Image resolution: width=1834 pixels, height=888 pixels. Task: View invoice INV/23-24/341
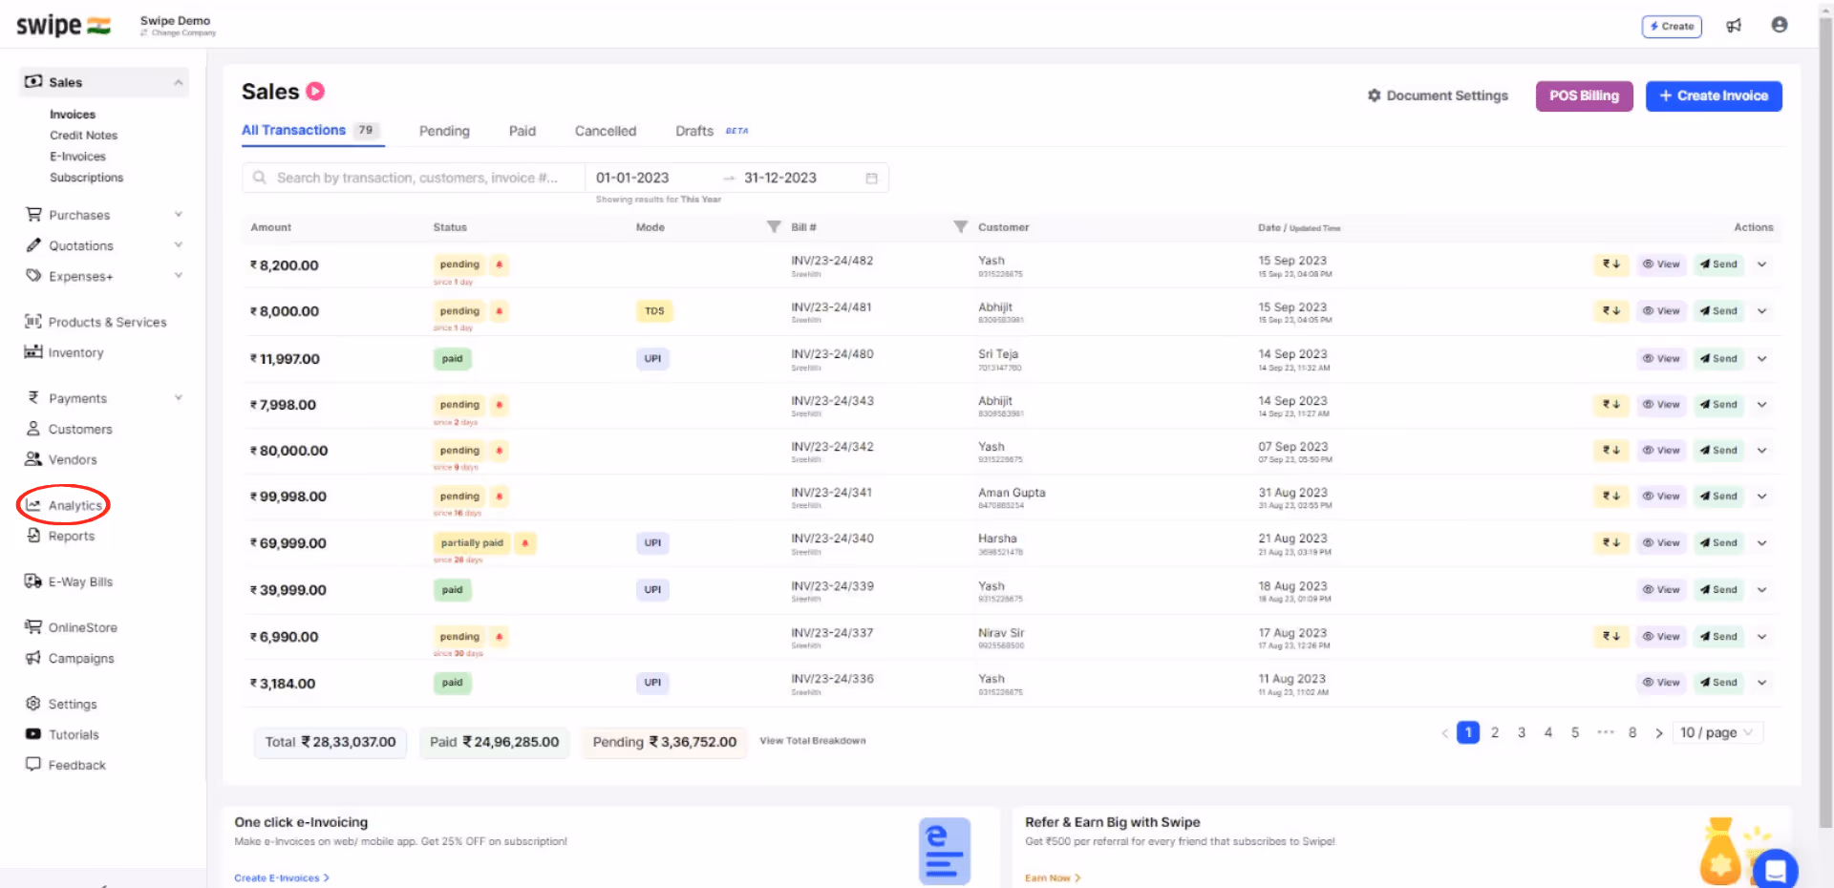click(1661, 497)
